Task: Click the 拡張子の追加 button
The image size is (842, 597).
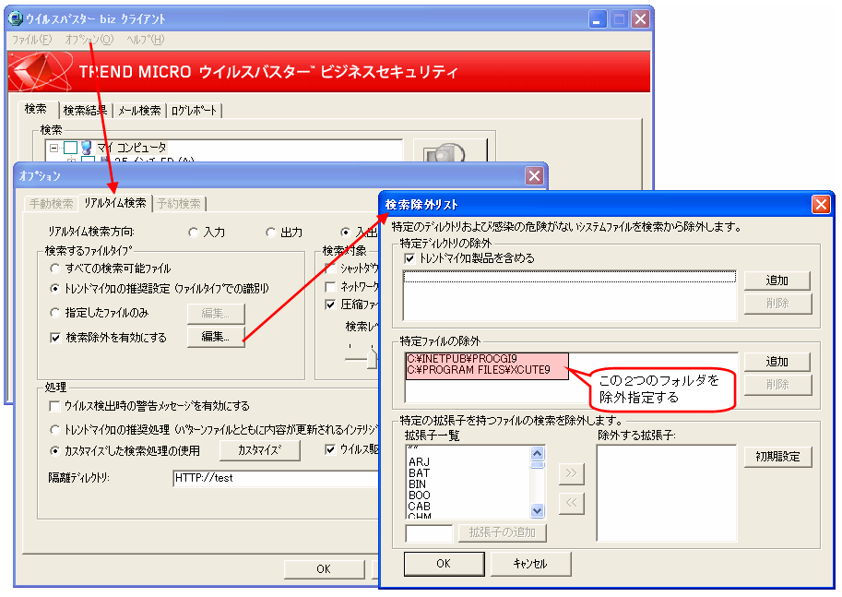Action: click(502, 532)
